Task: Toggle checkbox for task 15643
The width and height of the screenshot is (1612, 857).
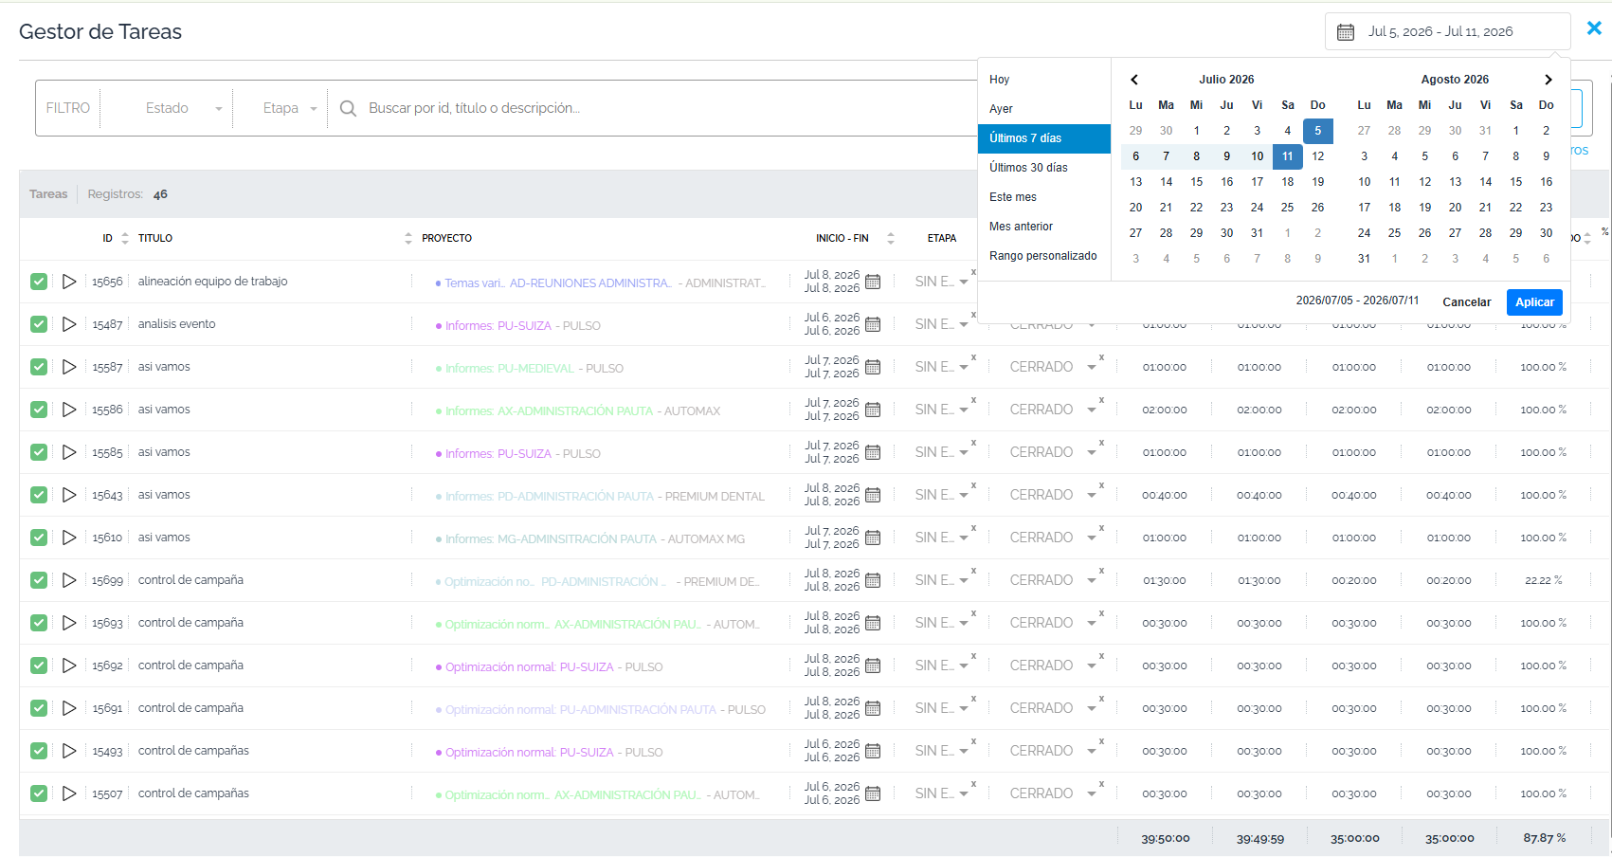Action: pyautogui.click(x=39, y=495)
